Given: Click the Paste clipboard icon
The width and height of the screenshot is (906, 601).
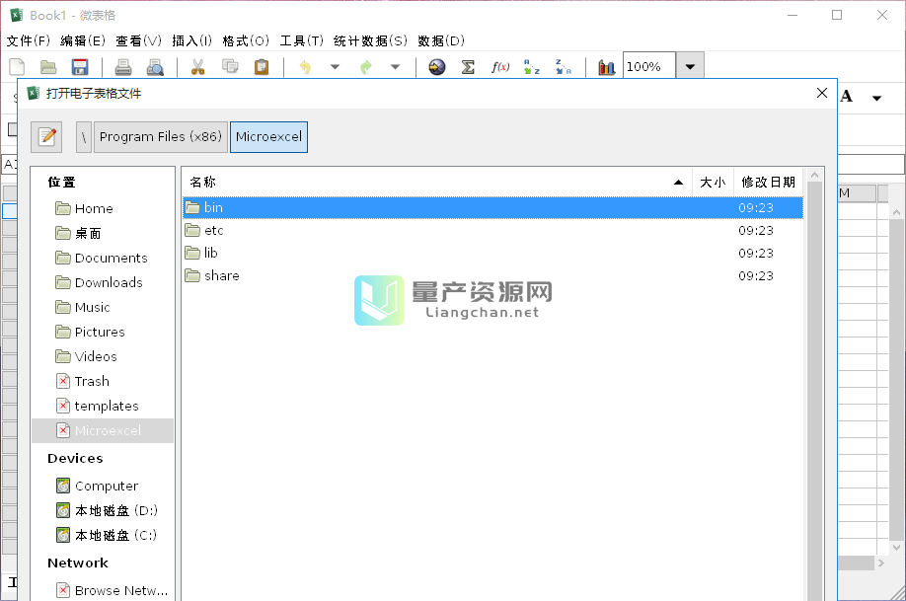Looking at the screenshot, I should click(262, 67).
